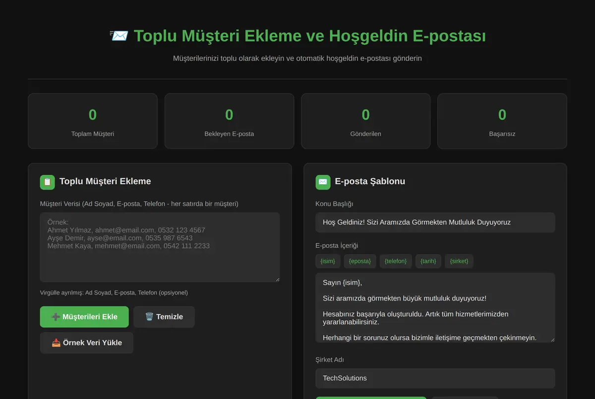Click the envelope icon beside E-posta Şablonu

[x=323, y=182]
